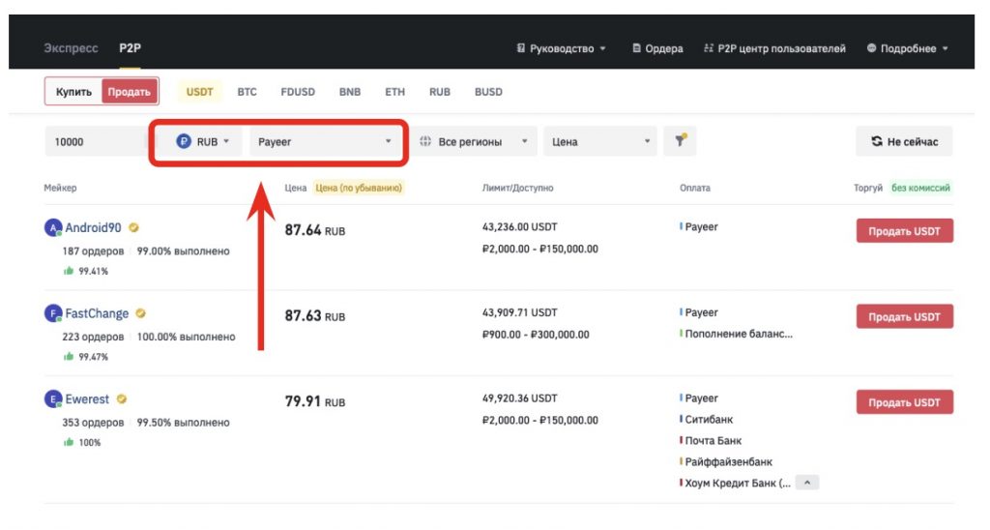Choose the USDT crypto tab
This screenshot has height=530, width=990.
point(199,92)
